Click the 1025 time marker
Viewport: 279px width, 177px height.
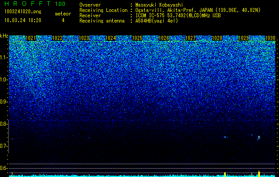pos(137,38)
